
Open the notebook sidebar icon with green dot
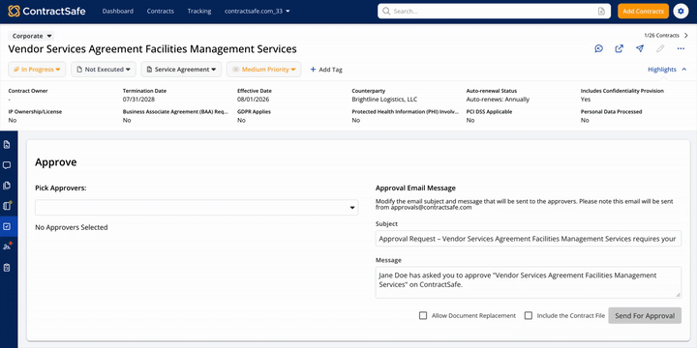tap(7, 206)
